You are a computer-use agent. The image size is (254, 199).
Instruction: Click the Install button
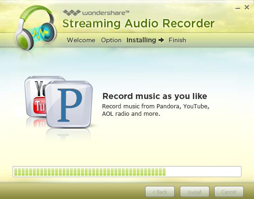[x=195, y=192]
